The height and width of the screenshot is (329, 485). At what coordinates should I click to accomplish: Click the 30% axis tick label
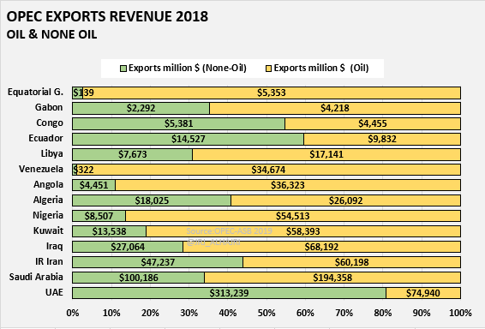[x=189, y=313]
